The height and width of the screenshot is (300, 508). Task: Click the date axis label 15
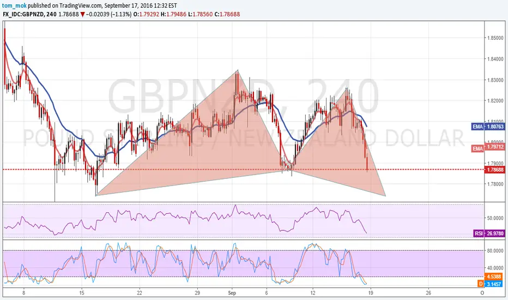82,293
